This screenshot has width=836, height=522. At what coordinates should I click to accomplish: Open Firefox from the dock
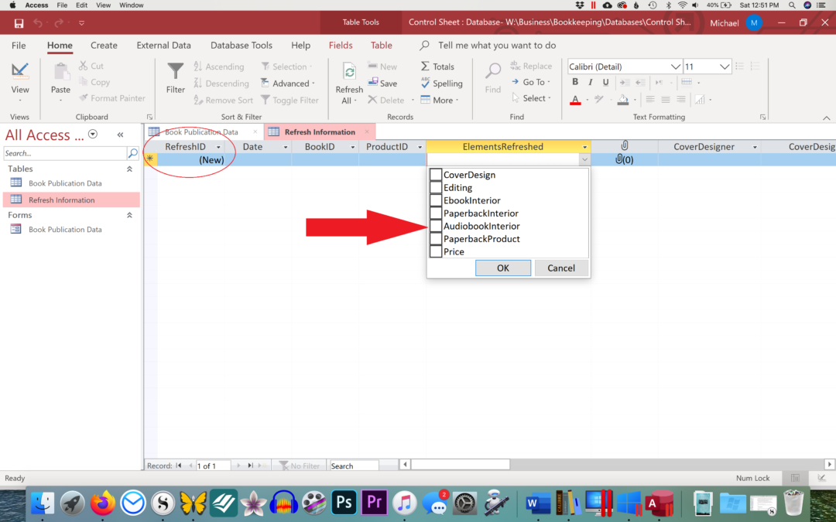click(x=102, y=503)
